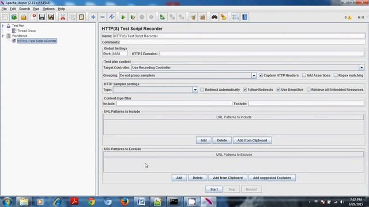
Task: Collapse the Test Plan tree node
Action: (x=3, y=25)
